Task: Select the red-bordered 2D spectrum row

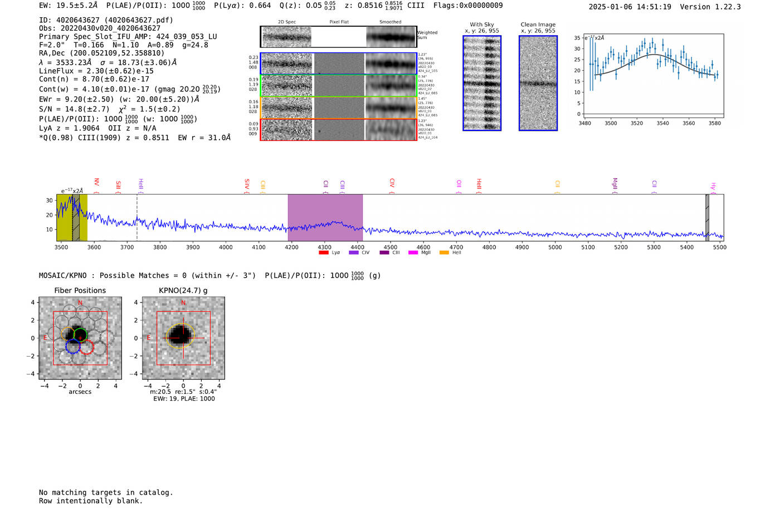Action: pyautogui.click(x=339, y=129)
